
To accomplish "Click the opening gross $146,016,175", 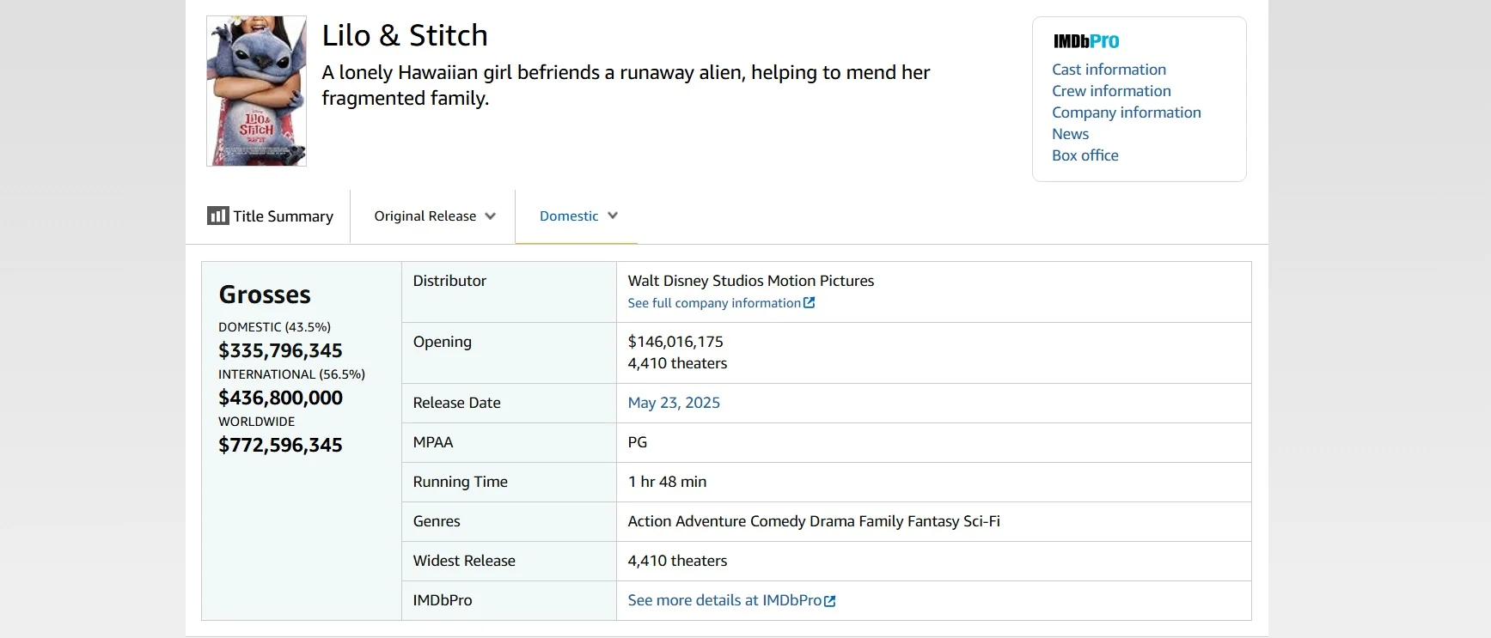I will point(675,342).
